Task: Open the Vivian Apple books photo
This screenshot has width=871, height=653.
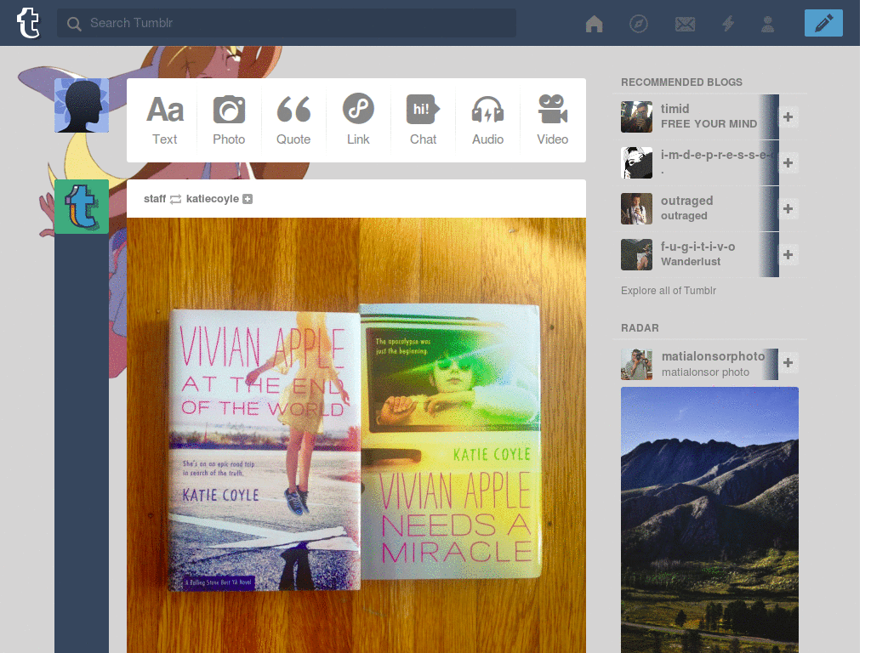Action: pyautogui.click(x=356, y=435)
